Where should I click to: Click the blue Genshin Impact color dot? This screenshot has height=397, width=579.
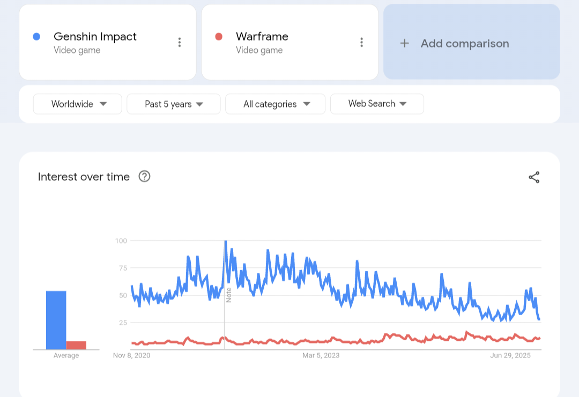coord(36,36)
